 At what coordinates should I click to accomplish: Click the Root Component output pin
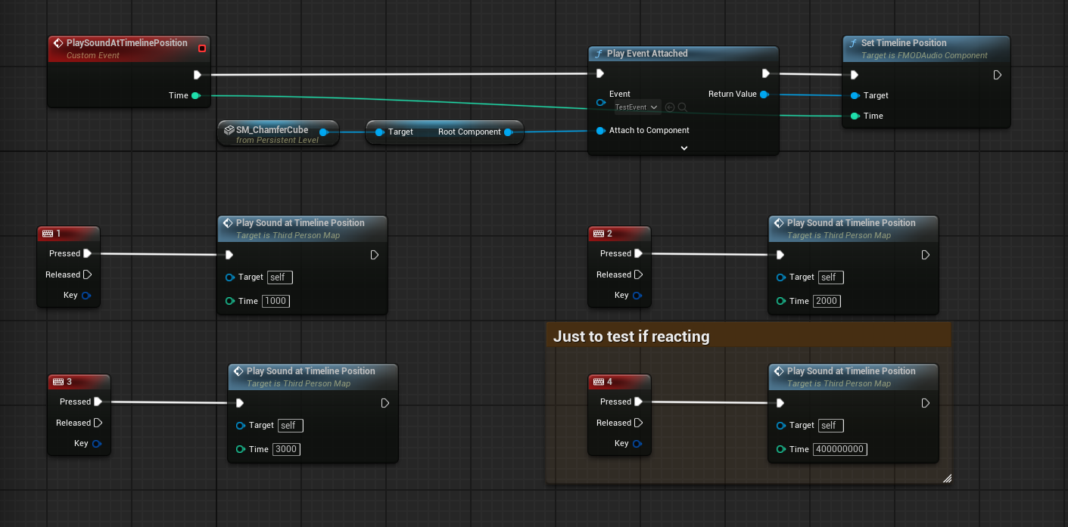tap(508, 132)
